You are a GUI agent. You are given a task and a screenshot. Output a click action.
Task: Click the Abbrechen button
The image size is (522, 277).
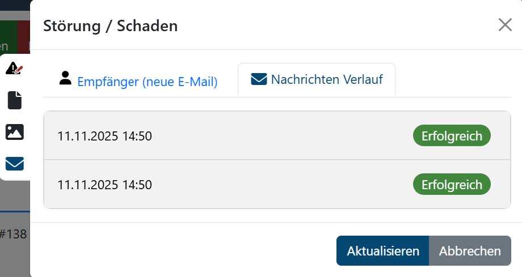coord(470,251)
